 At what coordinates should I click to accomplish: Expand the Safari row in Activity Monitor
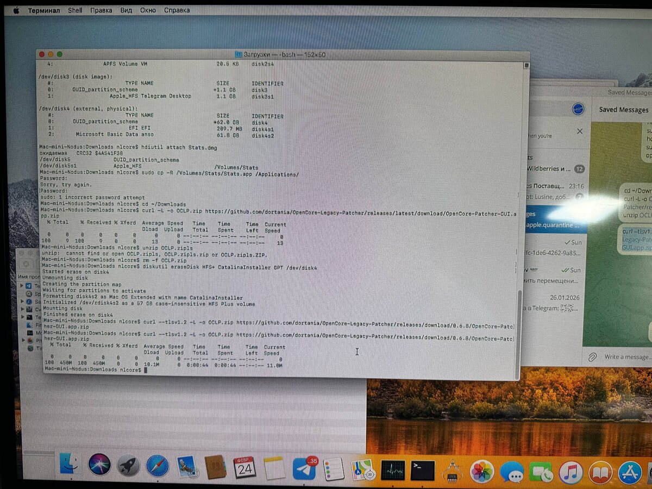tap(22, 302)
